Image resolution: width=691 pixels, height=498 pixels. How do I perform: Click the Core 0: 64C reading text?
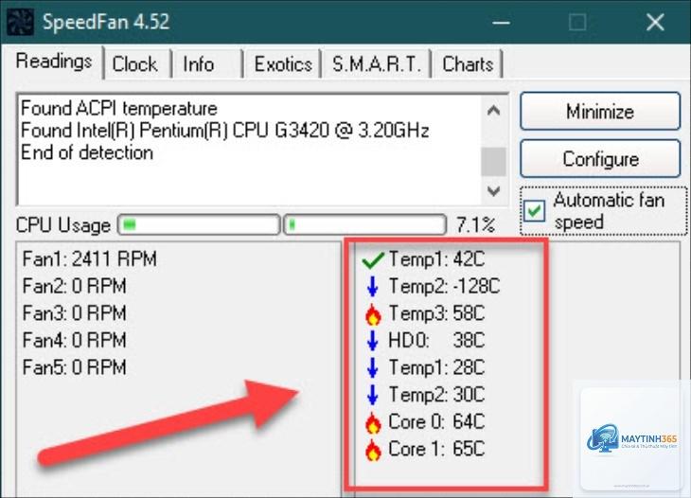[x=436, y=422]
